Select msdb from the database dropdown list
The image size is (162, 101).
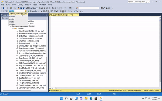(18, 22)
